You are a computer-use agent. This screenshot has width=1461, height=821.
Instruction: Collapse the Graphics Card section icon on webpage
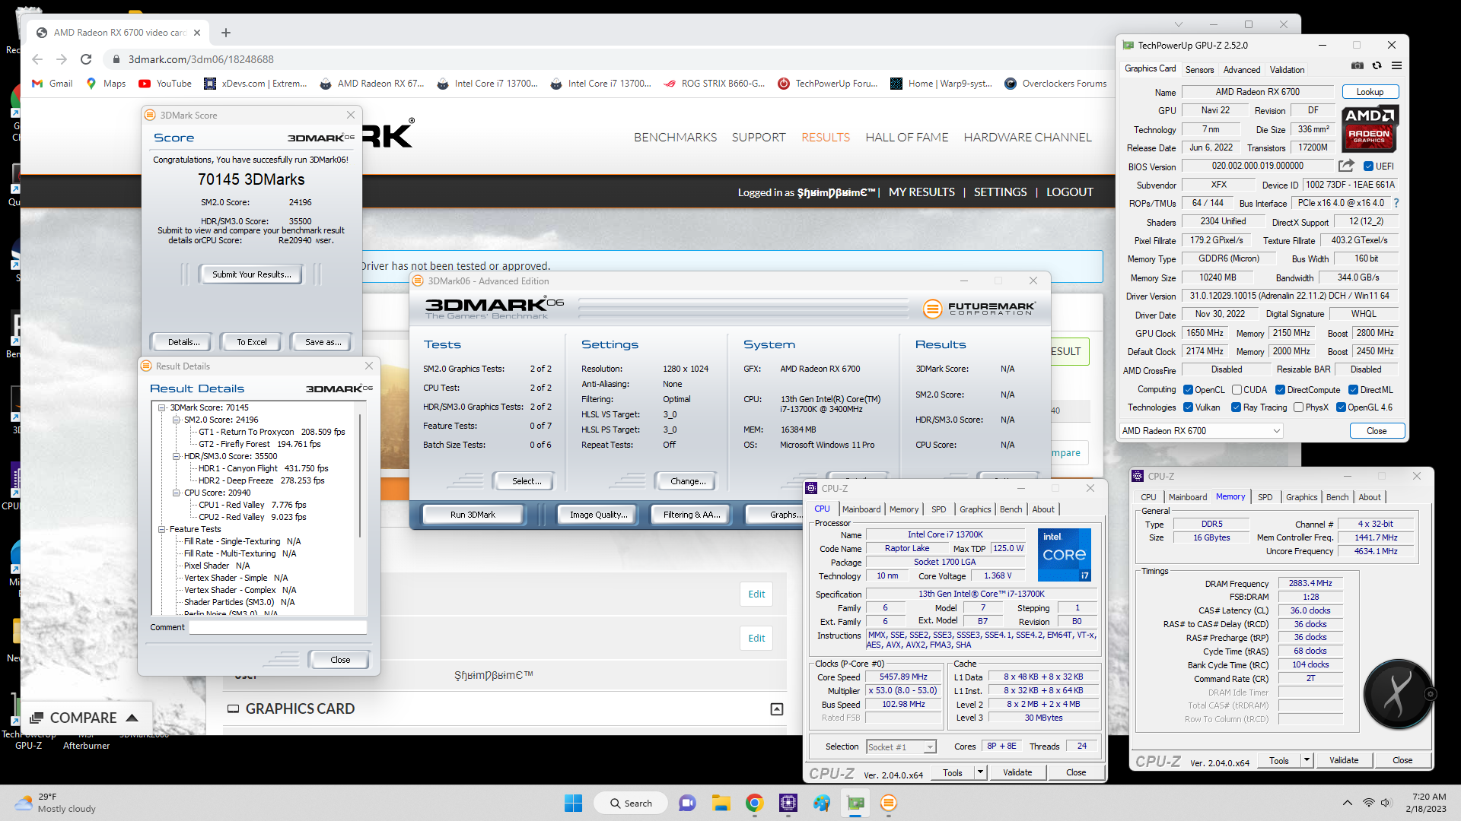click(777, 708)
